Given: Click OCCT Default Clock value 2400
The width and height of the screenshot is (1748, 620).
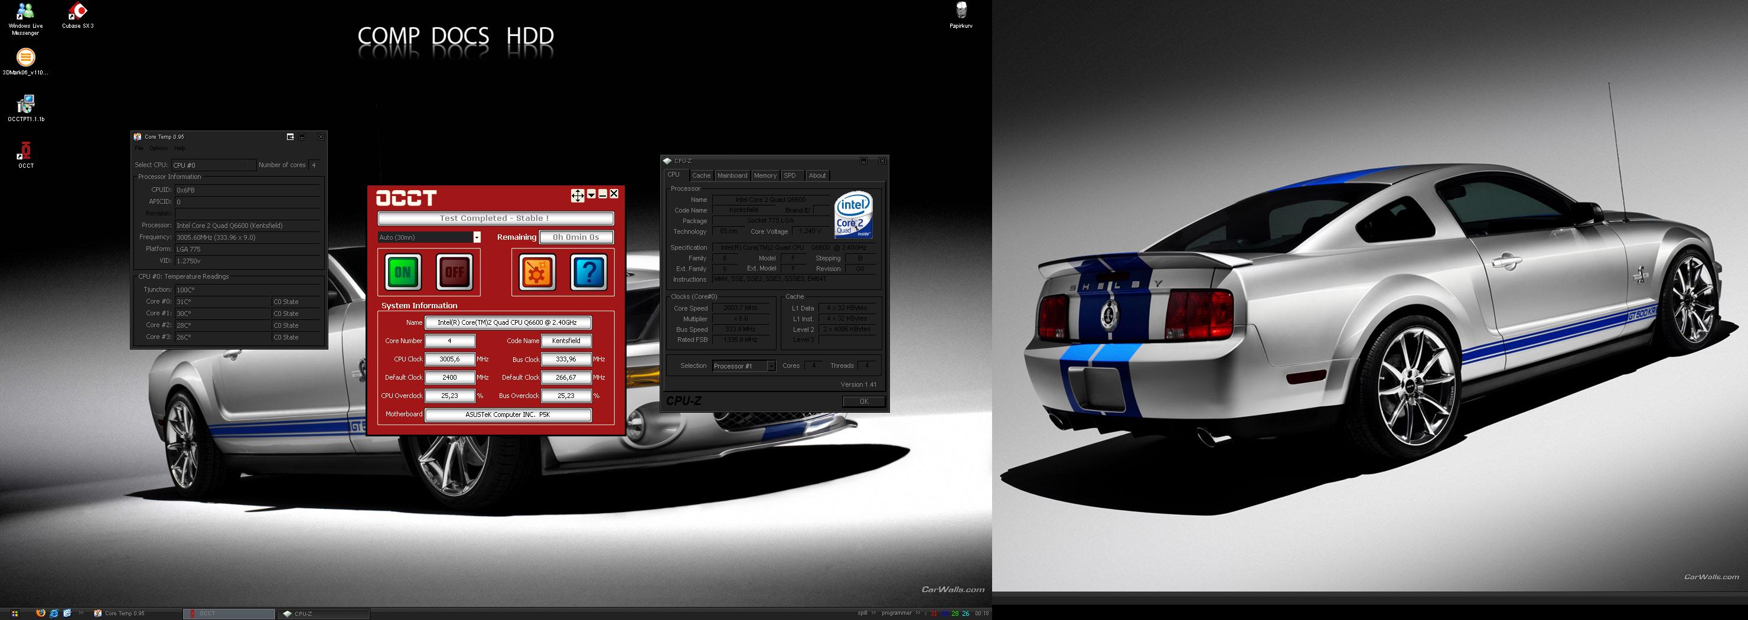Looking at the screenshot, I should point(450,378).
